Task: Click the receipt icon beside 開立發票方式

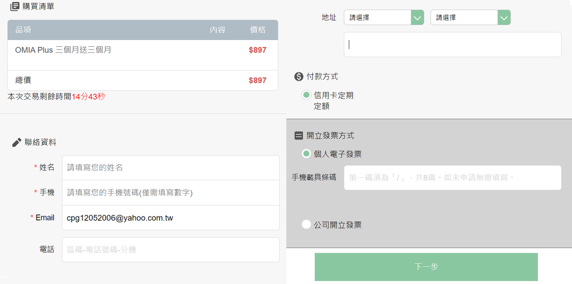Action: (x=298, y=136)
